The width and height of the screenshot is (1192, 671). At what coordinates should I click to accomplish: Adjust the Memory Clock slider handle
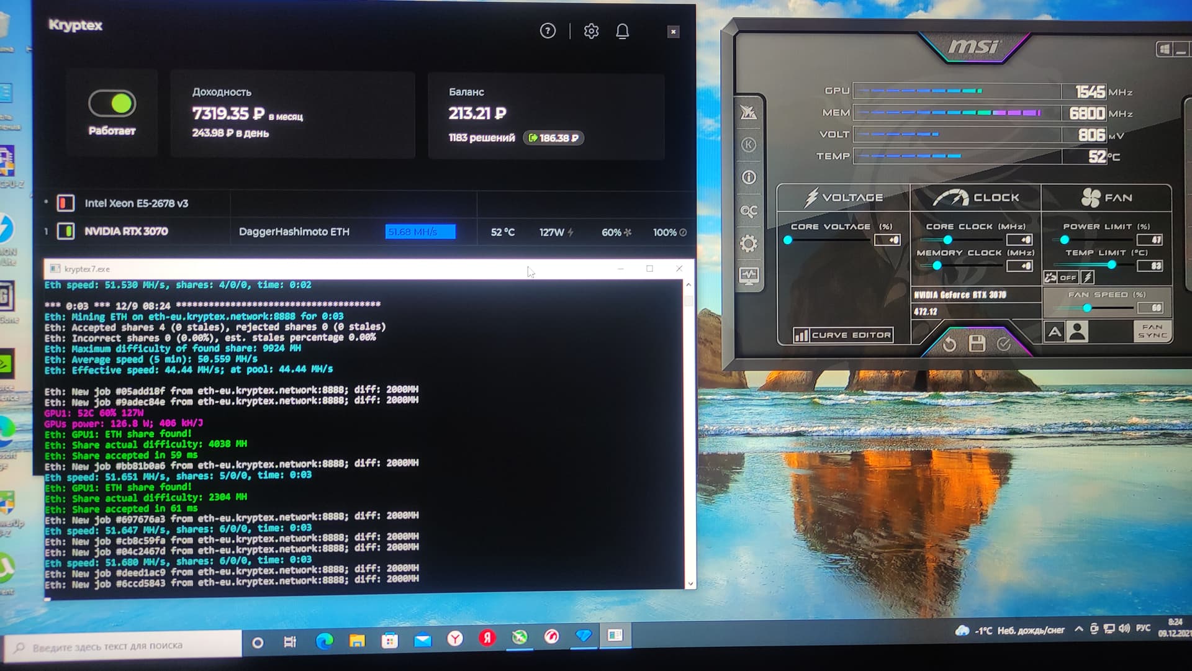(937, 266)
